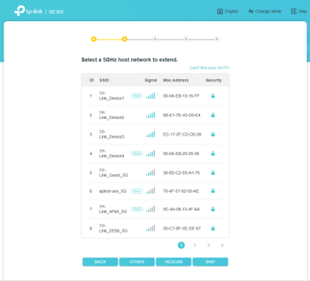The width and height of the screenshot is (310, 281).
Task: Click the RE305 model label in header
Action: pos(56,12)
